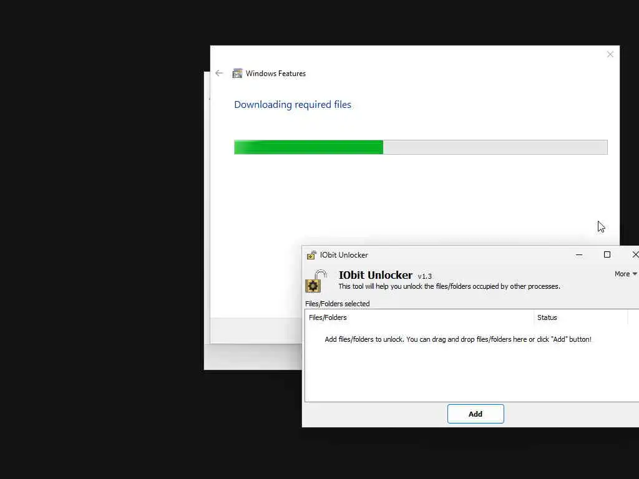639x479 pixels.
Task: Click the 'Add files/folders to unlock' hint text
Action: click(457, 339)
